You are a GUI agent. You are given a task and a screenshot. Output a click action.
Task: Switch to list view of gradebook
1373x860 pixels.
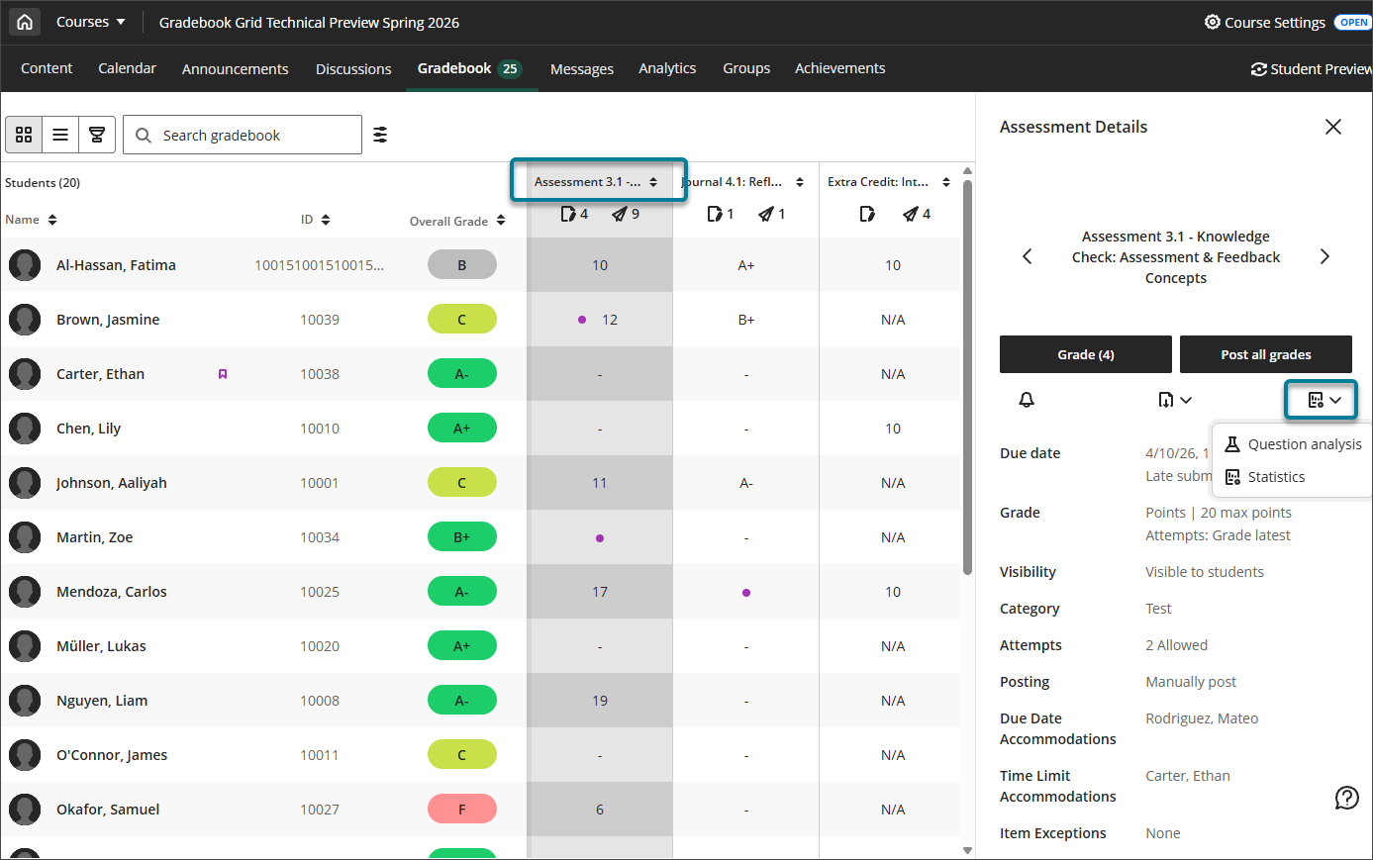tap(60, 135)
